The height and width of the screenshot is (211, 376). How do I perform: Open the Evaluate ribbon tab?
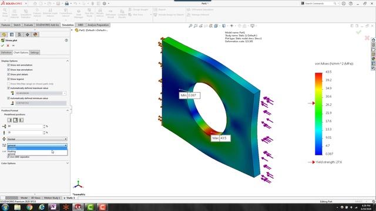pyautogui.click(x=28, y=25)
